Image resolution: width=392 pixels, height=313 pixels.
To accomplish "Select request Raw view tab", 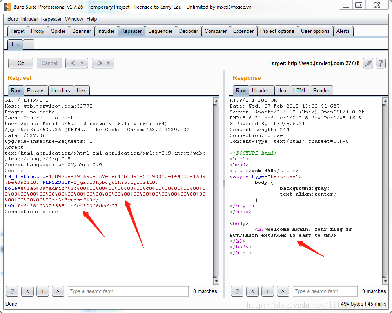I will (16, 91).
